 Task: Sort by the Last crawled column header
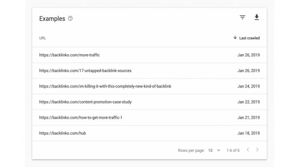(x=249, y=38)
